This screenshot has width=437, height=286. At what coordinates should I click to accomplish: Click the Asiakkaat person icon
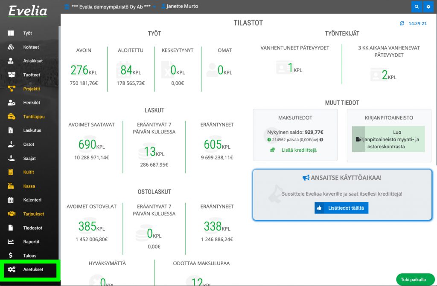(x=11, y=61)
